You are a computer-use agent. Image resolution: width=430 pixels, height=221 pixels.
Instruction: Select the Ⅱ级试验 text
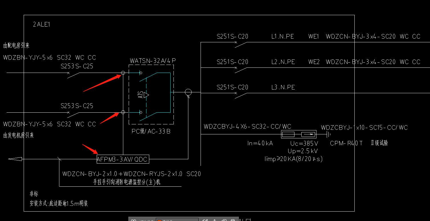tap(379, 143)
